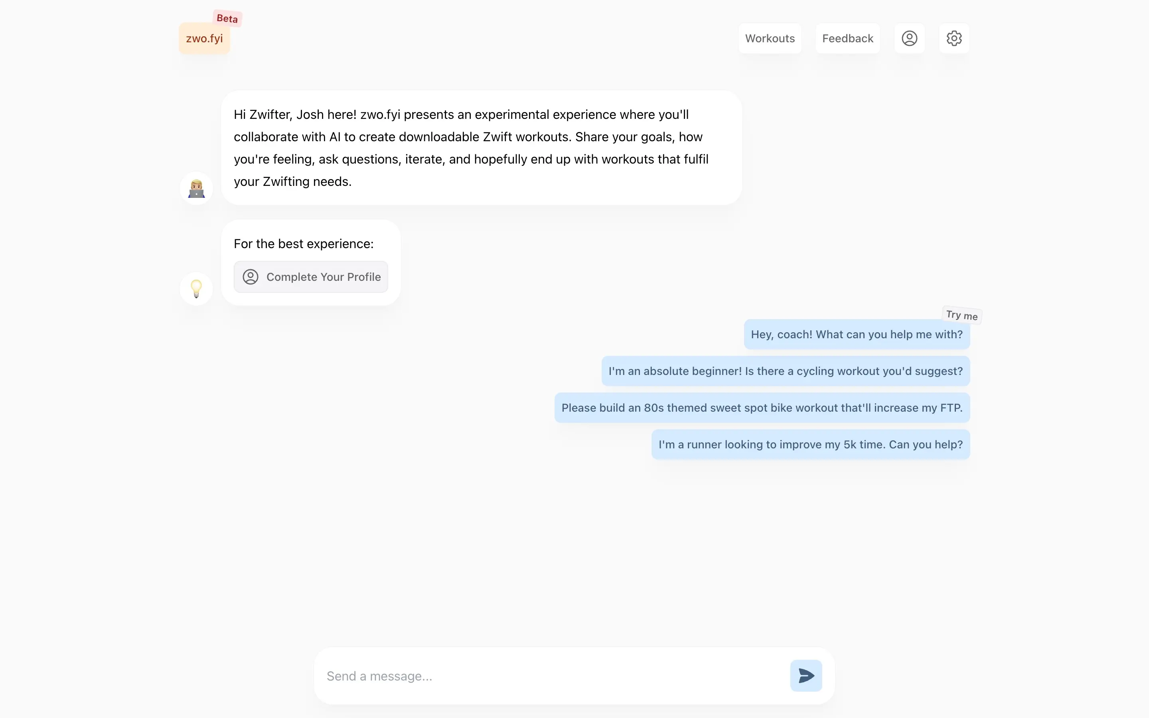This screenshot has width=1149, height=718.
Task: Open the user profile icon in header
Action: pos(909,38)
